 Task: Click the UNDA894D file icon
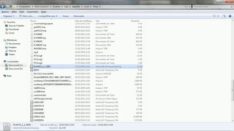[32, 113]
